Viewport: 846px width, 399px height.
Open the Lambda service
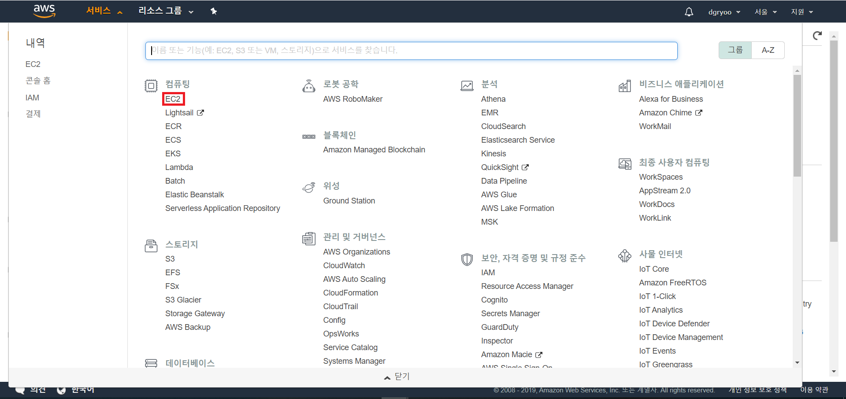(x=179, y=167)
